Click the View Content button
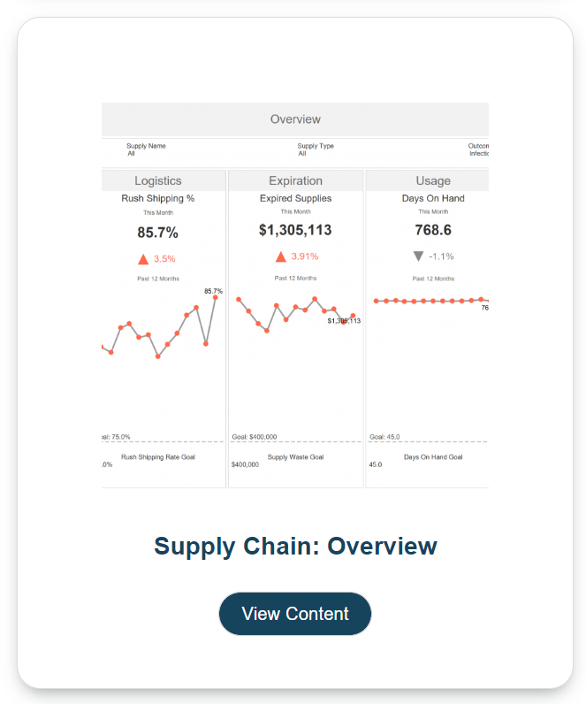This screenshot has height=704, width=586. tap(294, 614)
